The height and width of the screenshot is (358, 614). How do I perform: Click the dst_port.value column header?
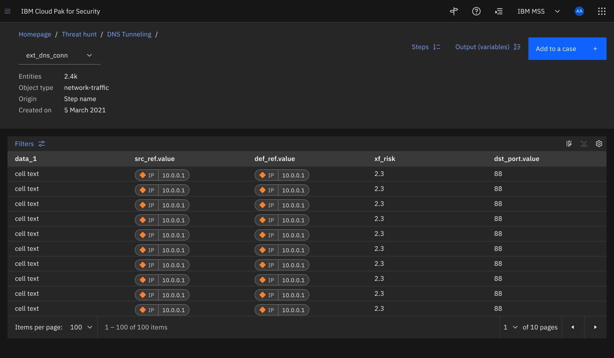click(517, 159)
